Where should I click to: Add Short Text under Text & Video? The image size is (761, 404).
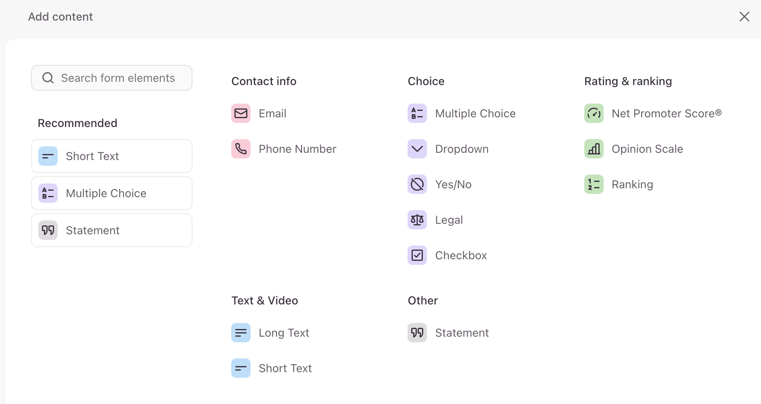[x=272, y=368]
